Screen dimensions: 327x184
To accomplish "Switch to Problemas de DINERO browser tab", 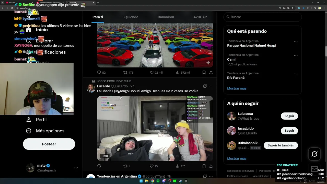I will pos(50,3).
